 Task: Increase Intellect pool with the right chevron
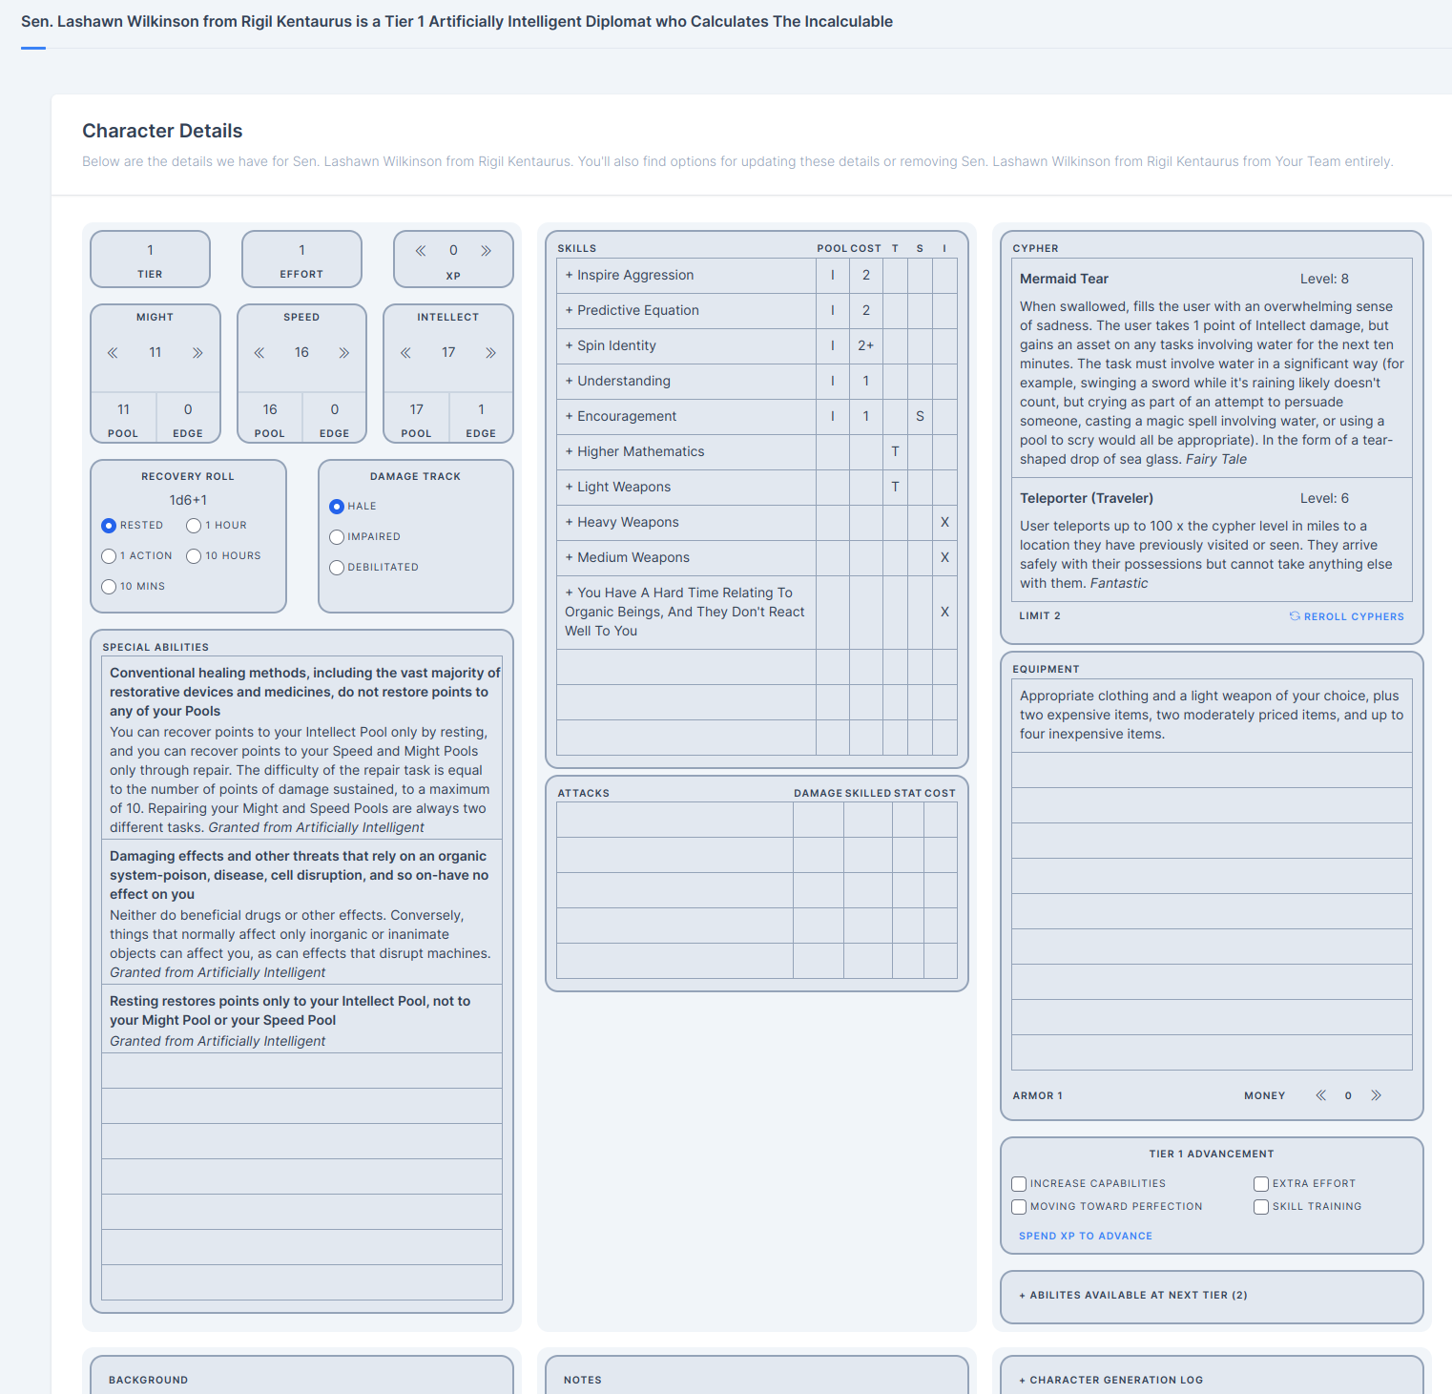point(490,353)
